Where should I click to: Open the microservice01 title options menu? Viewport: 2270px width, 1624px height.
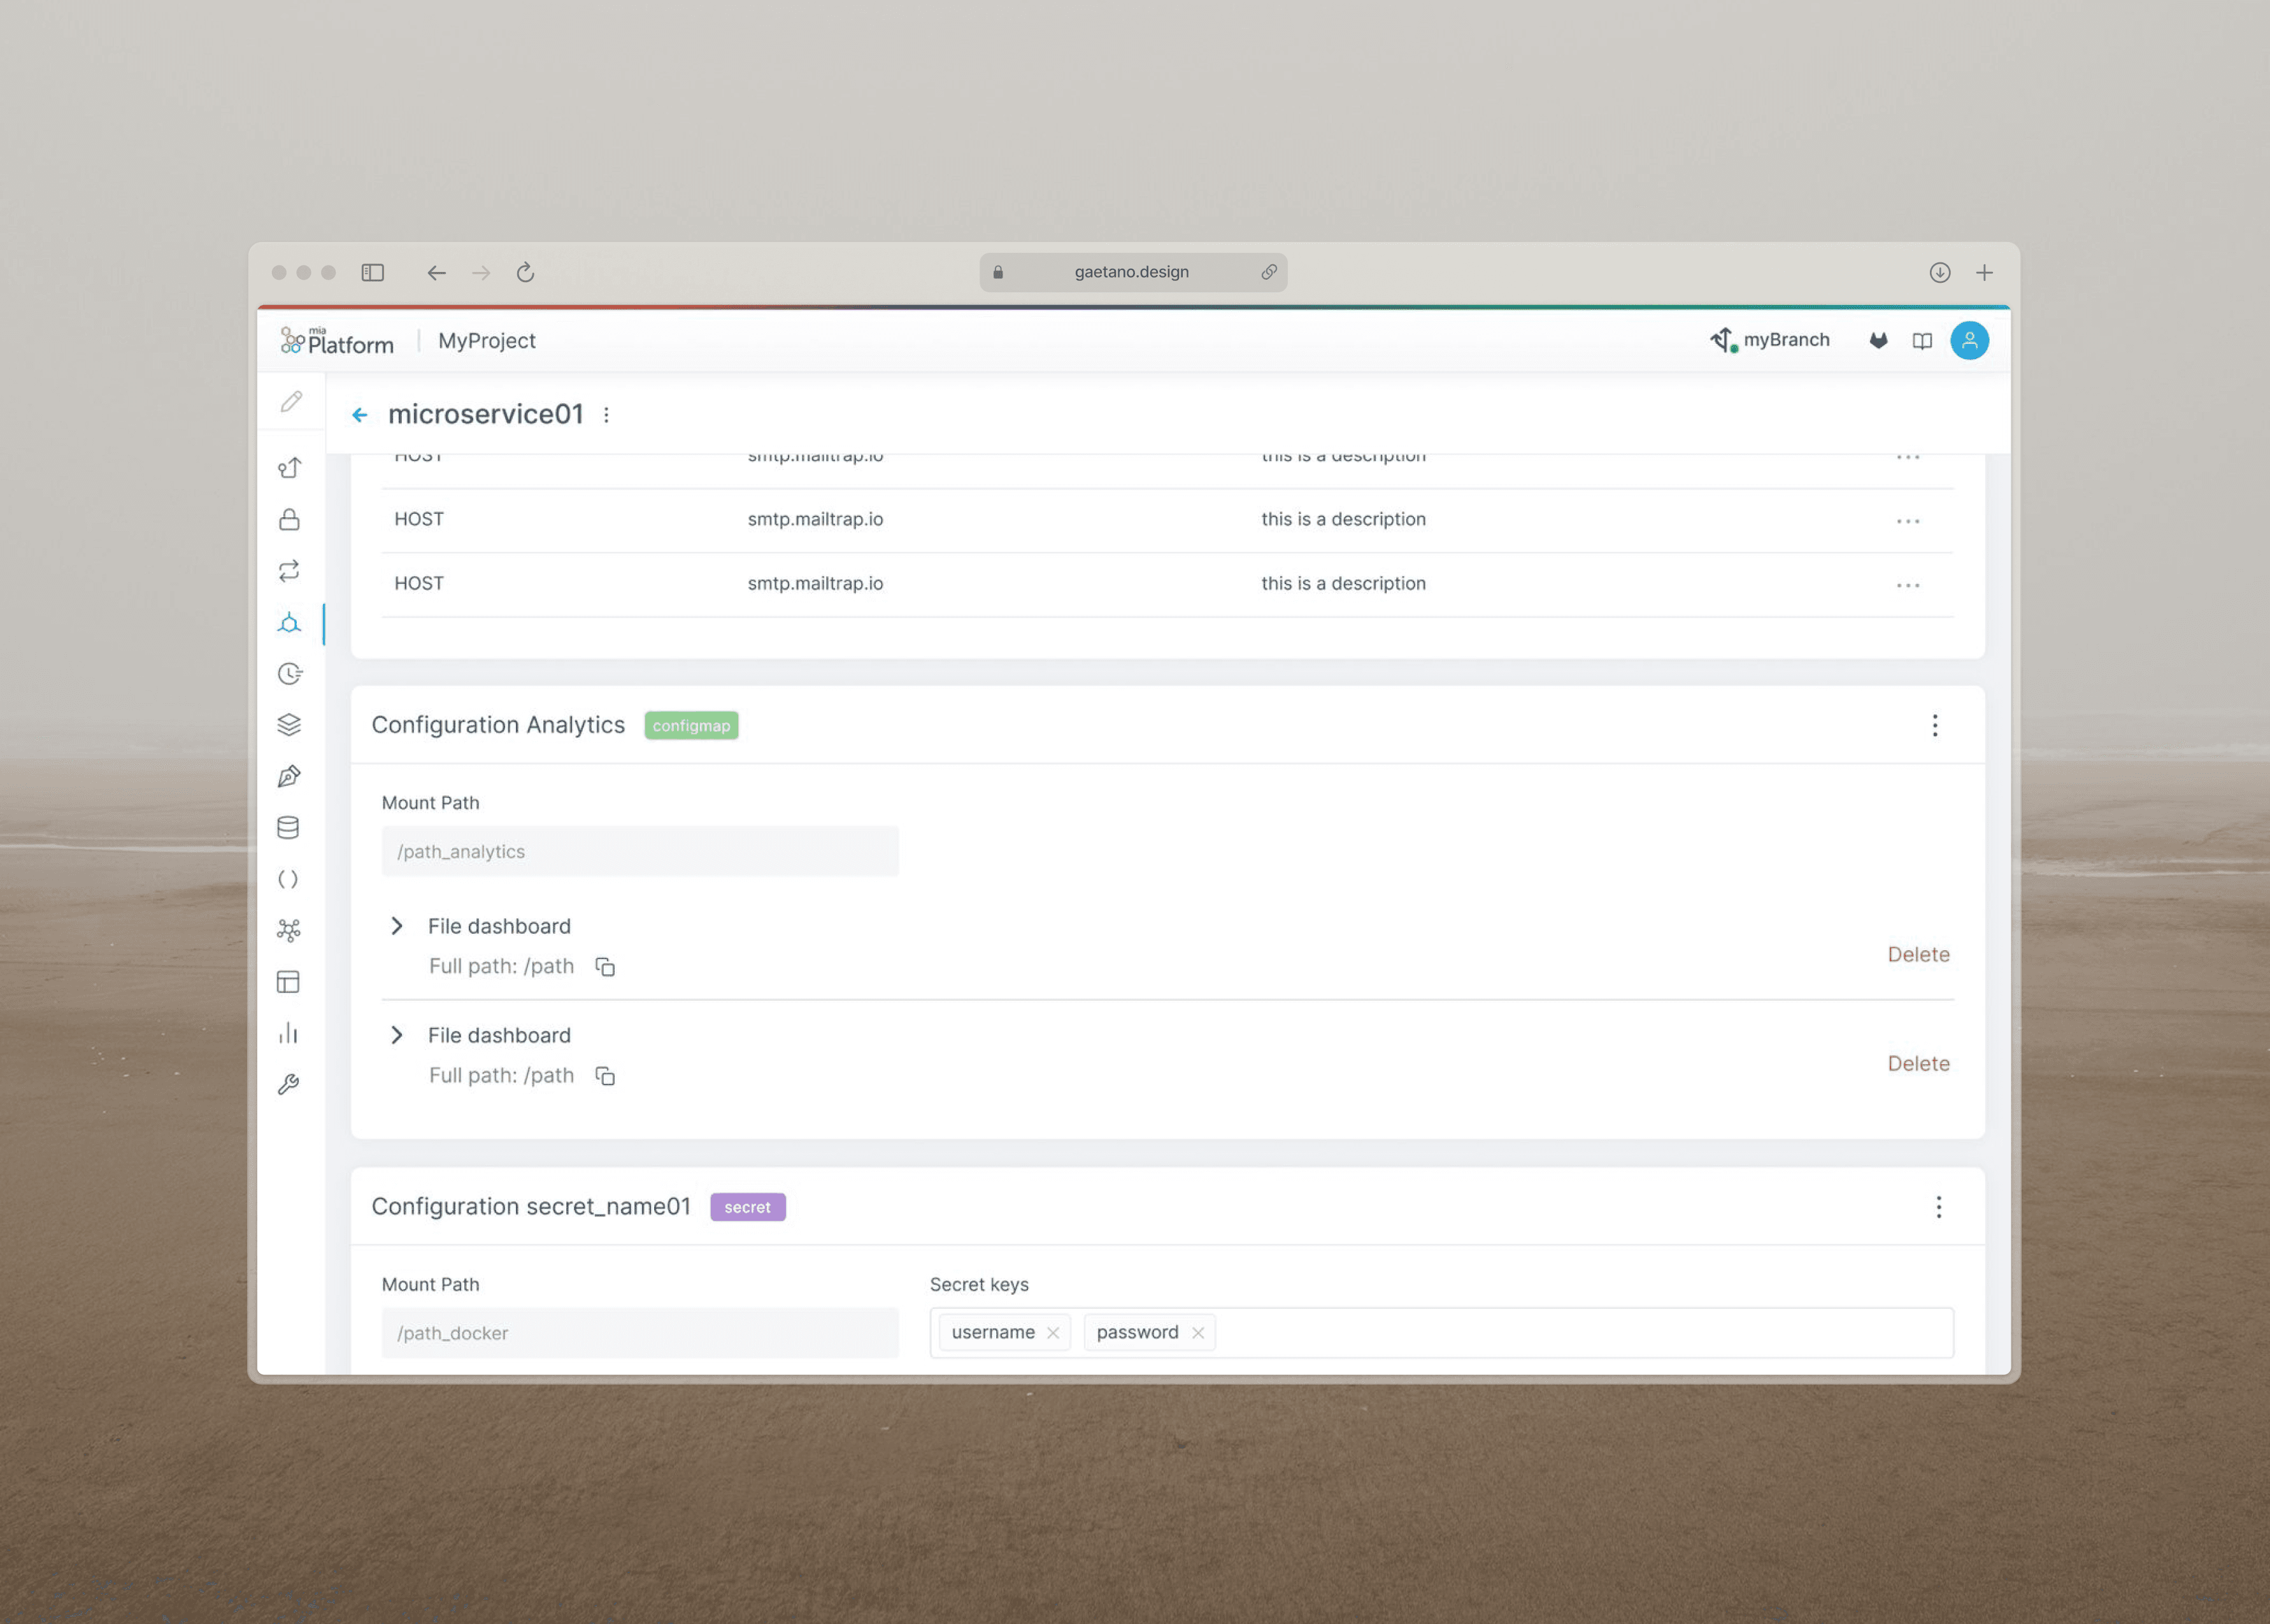pos(606,415)
